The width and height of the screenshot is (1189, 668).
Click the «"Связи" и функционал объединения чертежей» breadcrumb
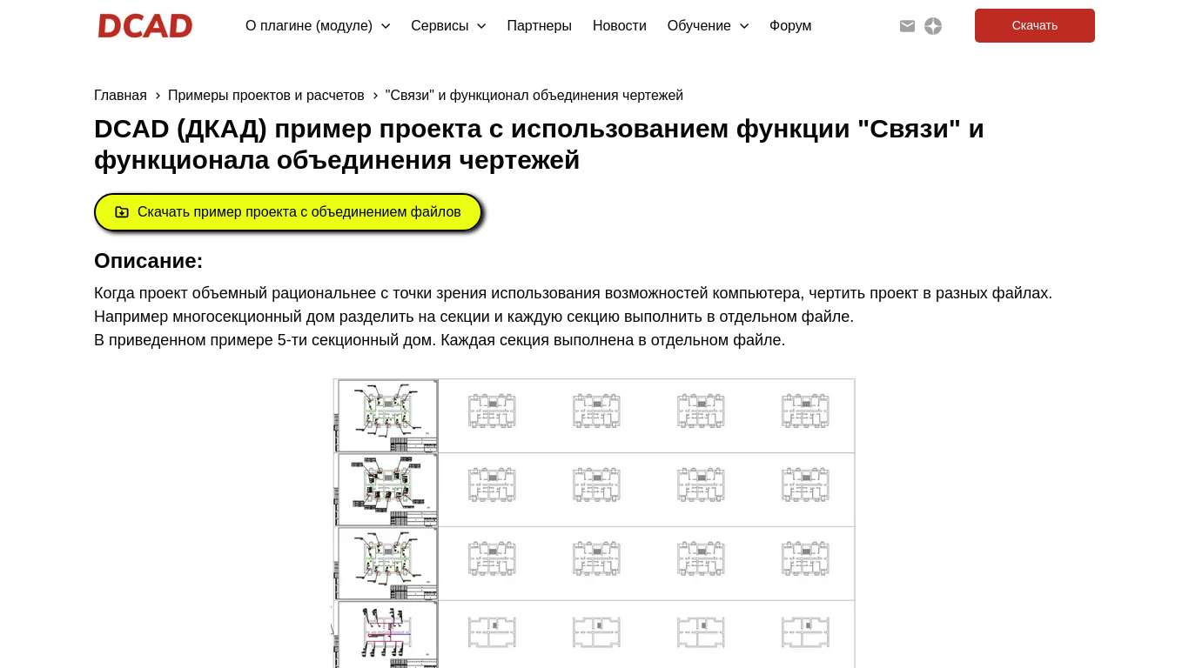click(x=534, y=96)
